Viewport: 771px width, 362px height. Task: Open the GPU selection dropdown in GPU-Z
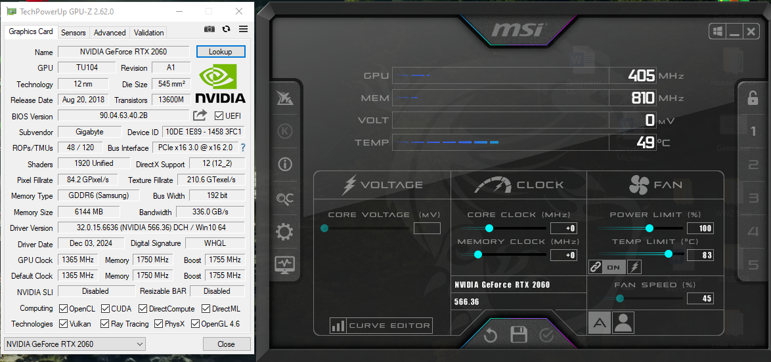75,344
